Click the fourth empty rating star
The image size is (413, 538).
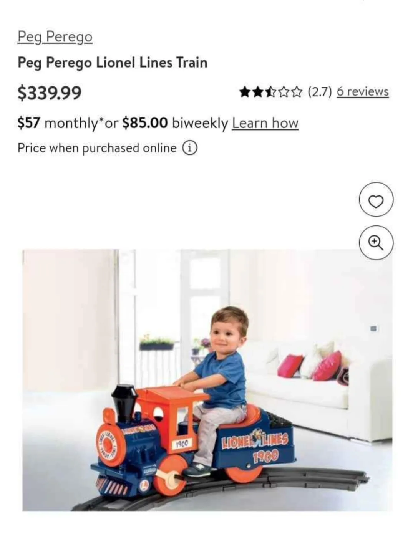pyautogui.click(x=284, y=92)
